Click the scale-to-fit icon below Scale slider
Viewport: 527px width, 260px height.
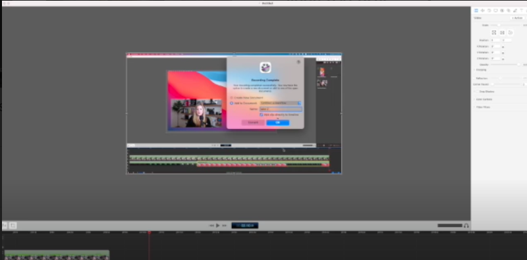click(x=493, y=33)
